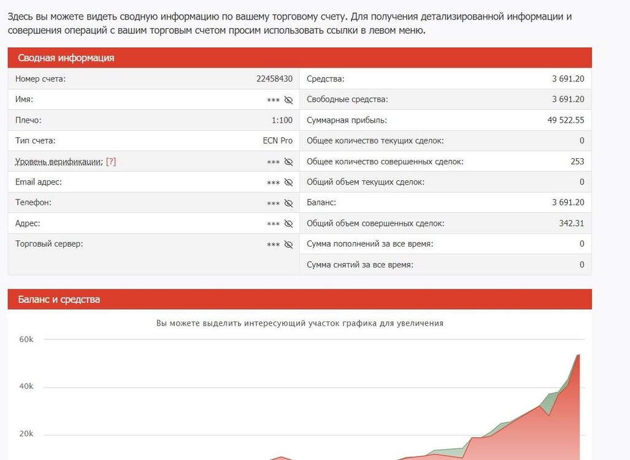Unhide the Email адрес value
Screen dimensions: 630x460
click(x=288, y=182)
